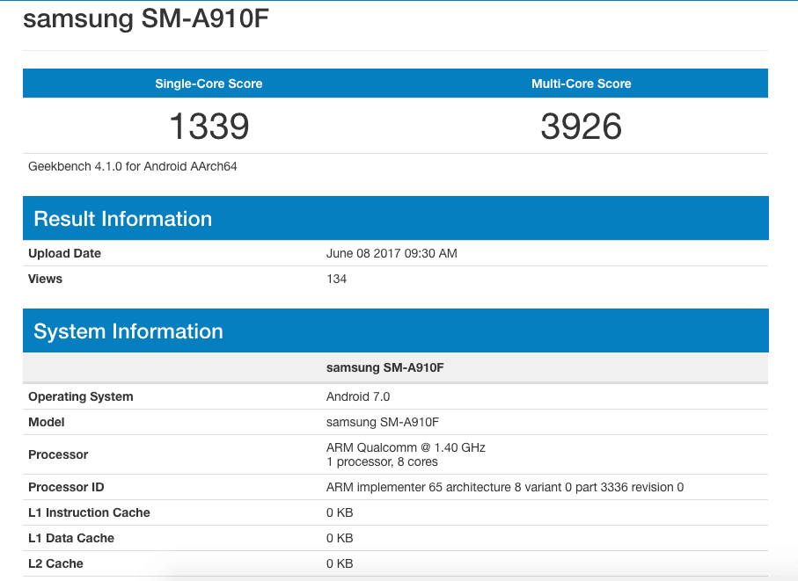Click the "Single-Core Score" header label
The width and height of the screenshot is (798, 581).
(209, 84)
